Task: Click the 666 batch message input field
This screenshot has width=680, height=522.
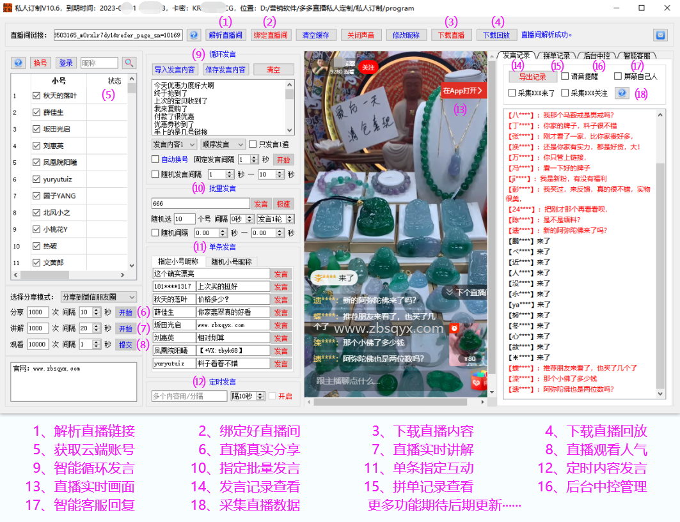Action: 200,203
